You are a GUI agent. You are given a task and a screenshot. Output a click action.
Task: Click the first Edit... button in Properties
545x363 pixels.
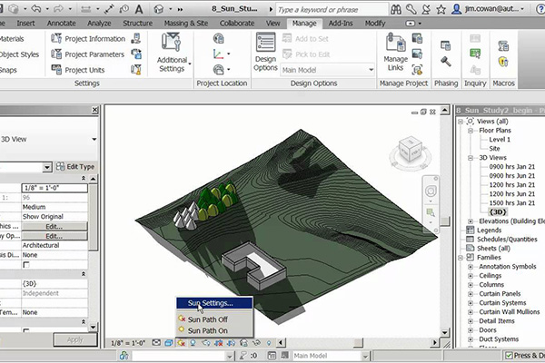tap(54, 226)
